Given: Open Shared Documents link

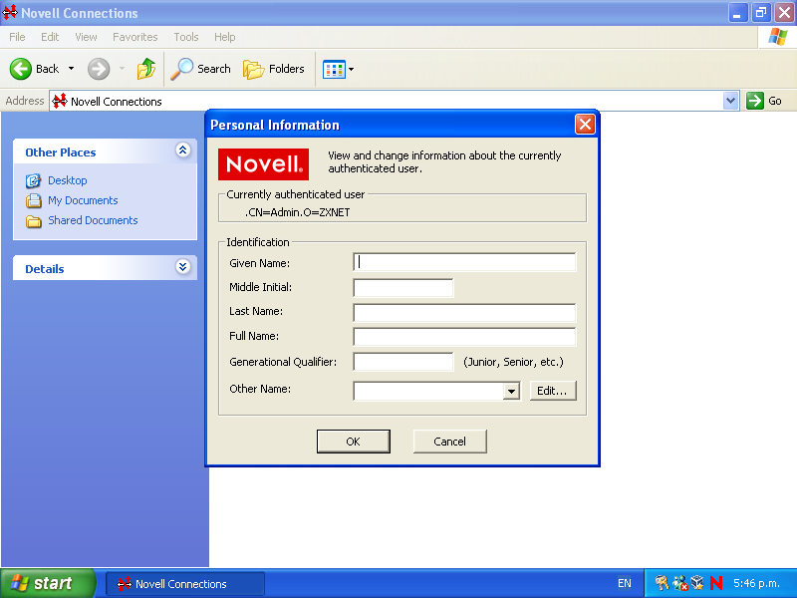Looking at the screenshot, I should tap(93, 220).
